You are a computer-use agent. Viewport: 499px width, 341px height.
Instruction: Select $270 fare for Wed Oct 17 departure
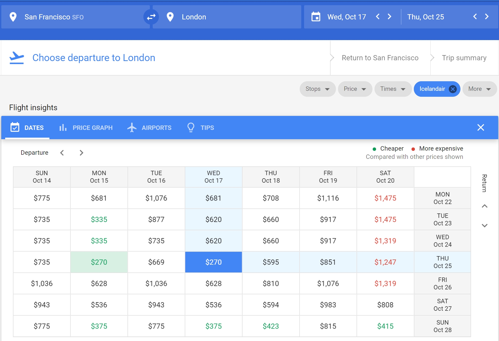[x=214, y=262]
